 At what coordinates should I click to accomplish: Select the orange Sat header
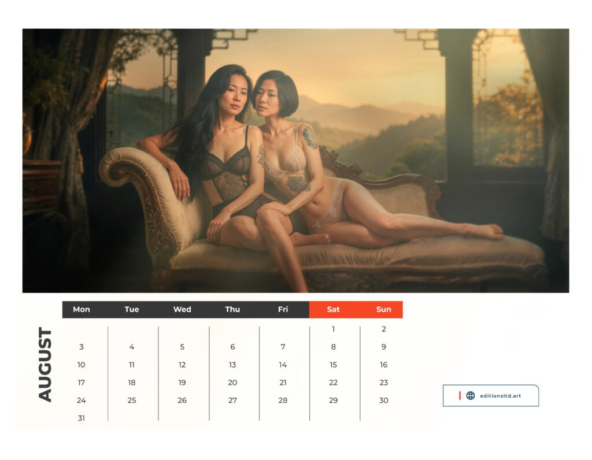pyautogui.click(x=334, y=309)
